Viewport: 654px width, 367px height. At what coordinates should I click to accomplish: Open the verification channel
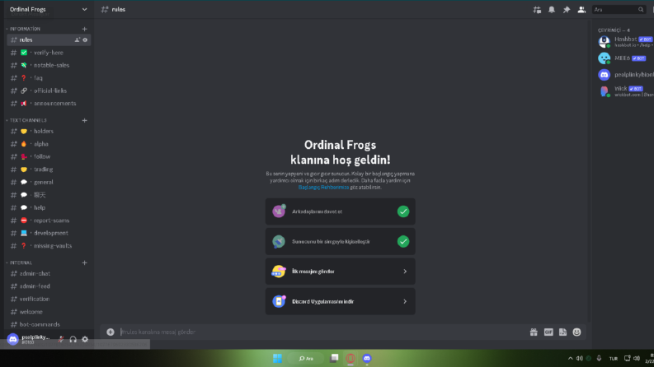[x=49, y=299]
